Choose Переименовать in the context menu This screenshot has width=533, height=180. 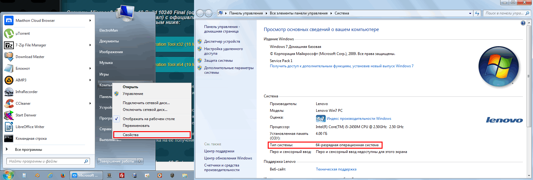click(152, 126)
